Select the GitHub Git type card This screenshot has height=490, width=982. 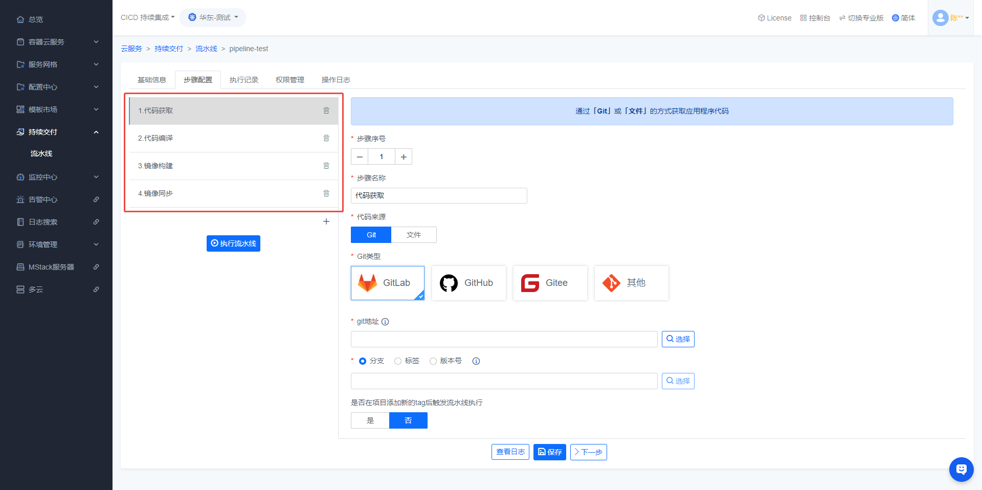(468, 283)
